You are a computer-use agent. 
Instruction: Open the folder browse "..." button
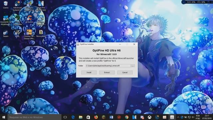tap(133, 66)
